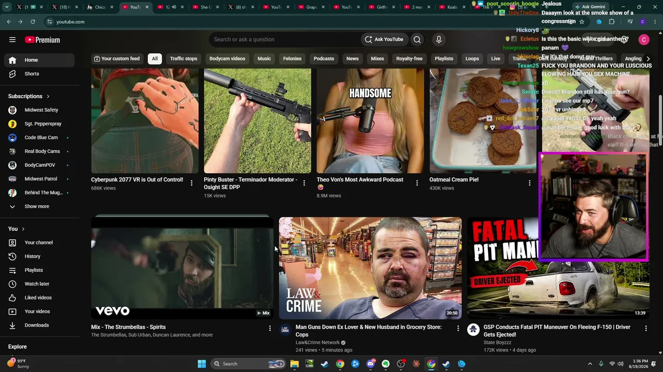This screenshot has height=372, width=663.
Task: Expand Show more under Subscriptions
Action: point(39,207)
